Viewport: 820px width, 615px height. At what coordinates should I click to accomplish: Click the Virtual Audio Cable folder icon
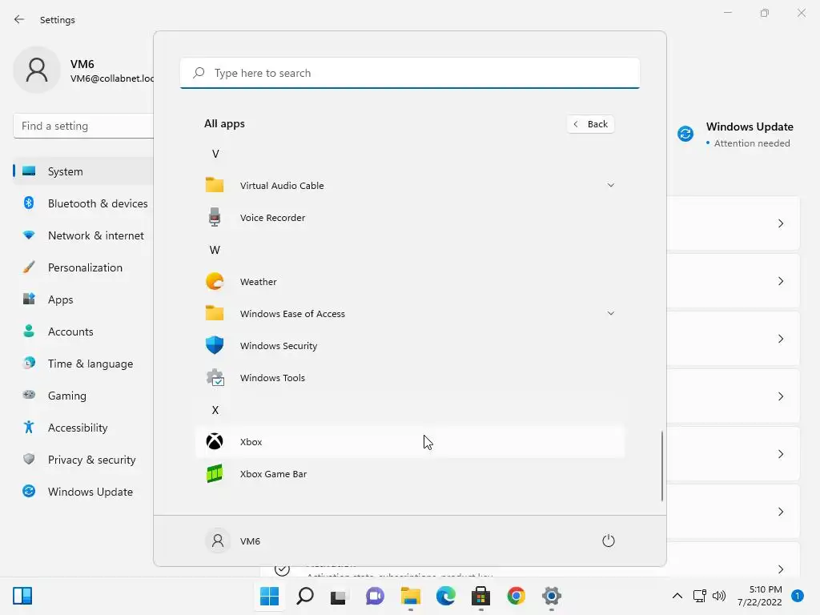[x=215, y=185]
